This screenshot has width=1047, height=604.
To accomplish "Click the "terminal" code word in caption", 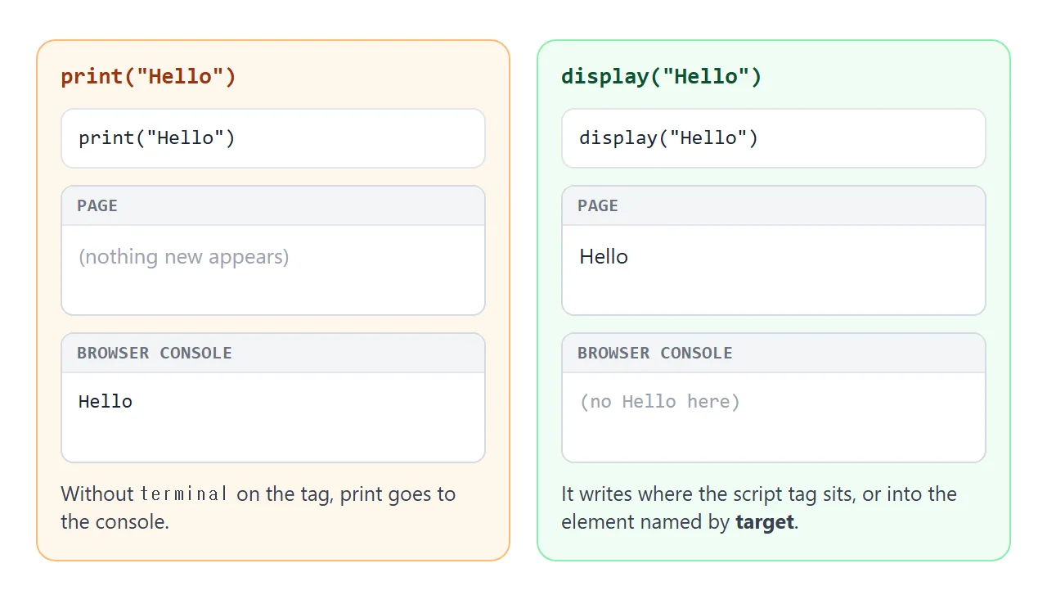I will pyautogui.click(x=184, y=494).
